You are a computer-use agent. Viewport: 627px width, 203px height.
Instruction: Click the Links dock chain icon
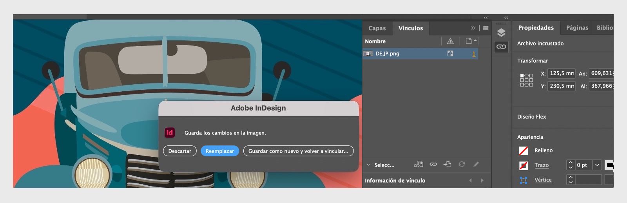[x=501, y=47]
